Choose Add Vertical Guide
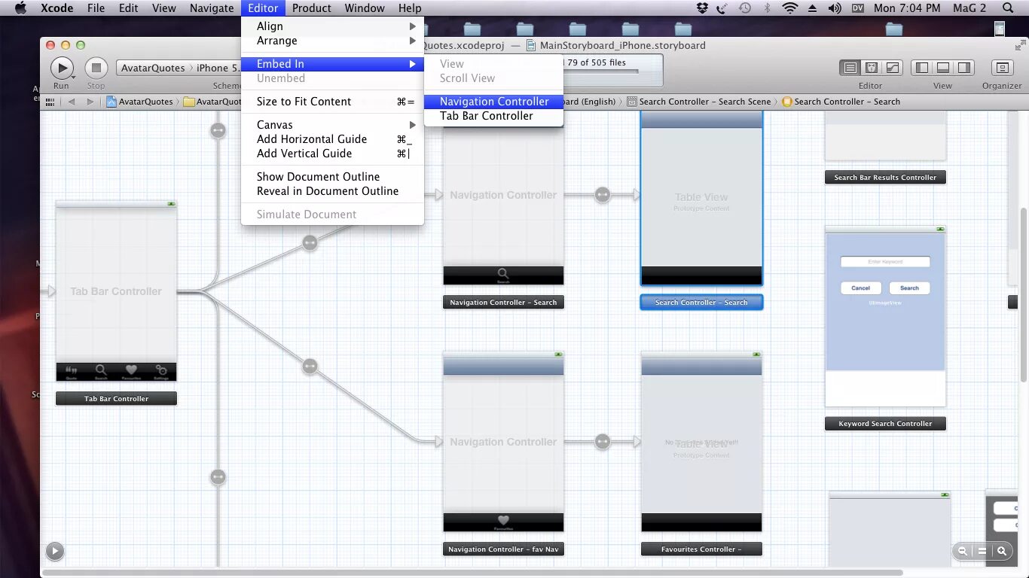The image size is (1029, 578). [332, 154]
